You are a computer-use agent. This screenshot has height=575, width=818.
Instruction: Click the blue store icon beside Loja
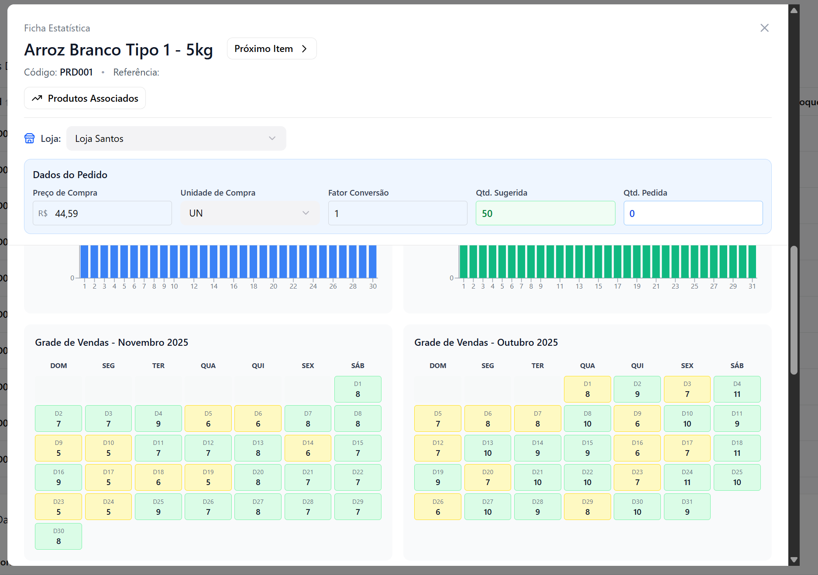29,138
